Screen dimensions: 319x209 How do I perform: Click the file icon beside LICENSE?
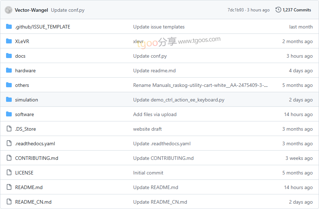pos(9,173)
